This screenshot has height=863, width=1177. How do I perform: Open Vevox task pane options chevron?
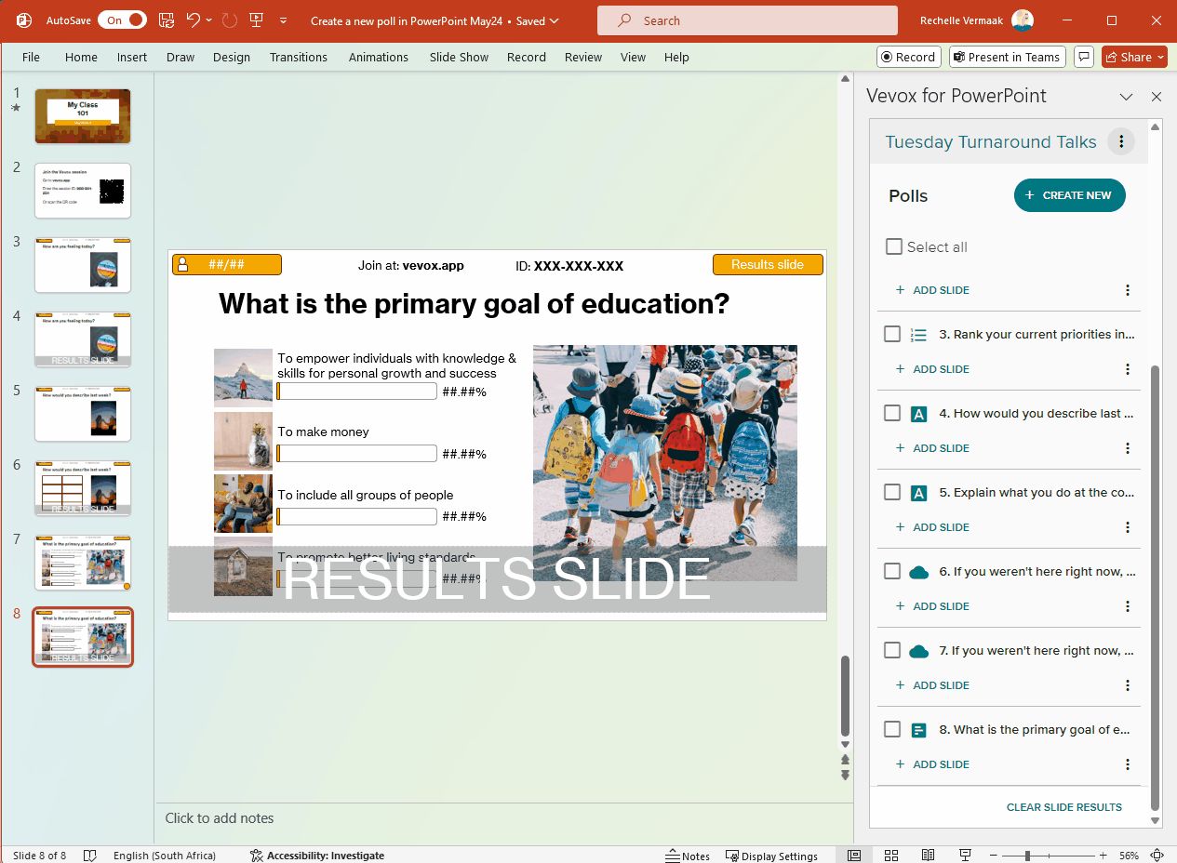pyautogui.click(x=1126, y=97)
